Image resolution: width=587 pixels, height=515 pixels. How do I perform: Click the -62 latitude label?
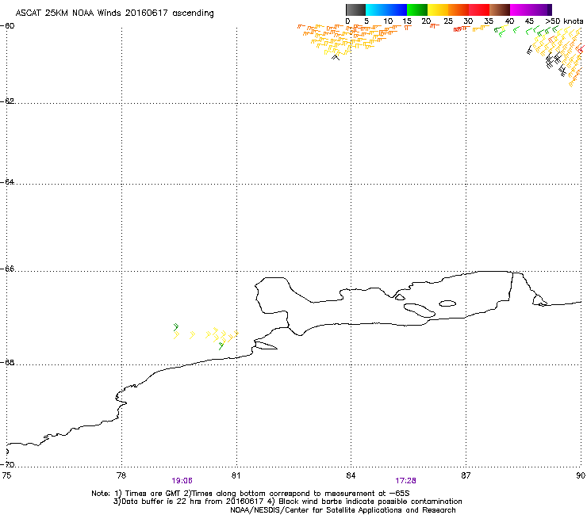click(x=7, y=101)
